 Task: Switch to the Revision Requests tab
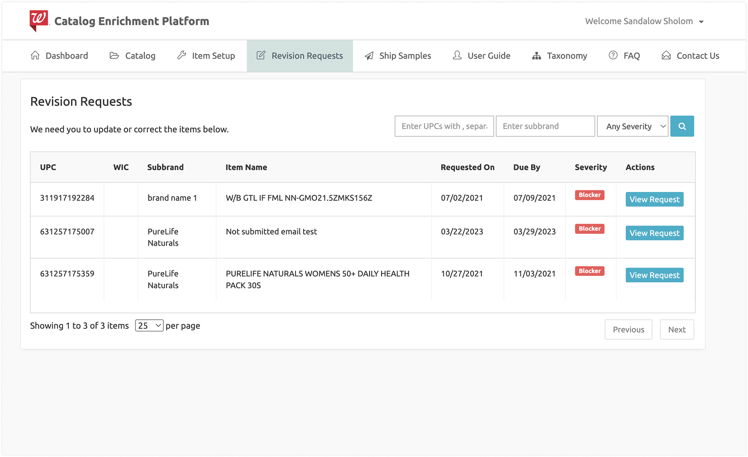coord(300,56)
